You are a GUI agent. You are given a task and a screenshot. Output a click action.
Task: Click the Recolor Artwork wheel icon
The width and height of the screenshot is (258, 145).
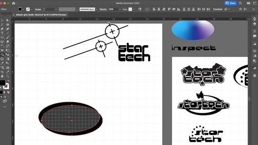click(x=140, y=9)
